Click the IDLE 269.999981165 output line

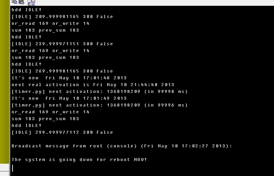point(63,71)
